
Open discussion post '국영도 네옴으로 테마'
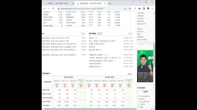[97, 44]
